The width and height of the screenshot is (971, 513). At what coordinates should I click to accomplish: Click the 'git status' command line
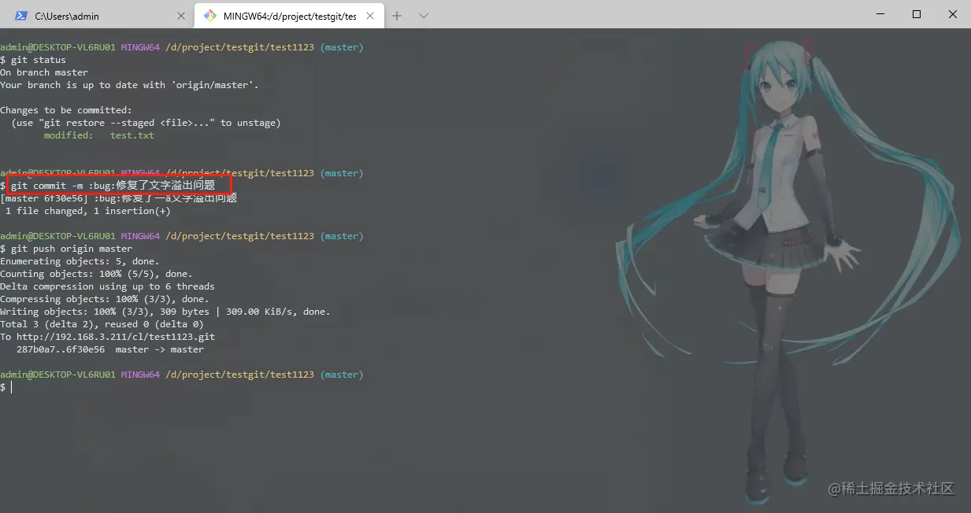(x=33, y=60)
